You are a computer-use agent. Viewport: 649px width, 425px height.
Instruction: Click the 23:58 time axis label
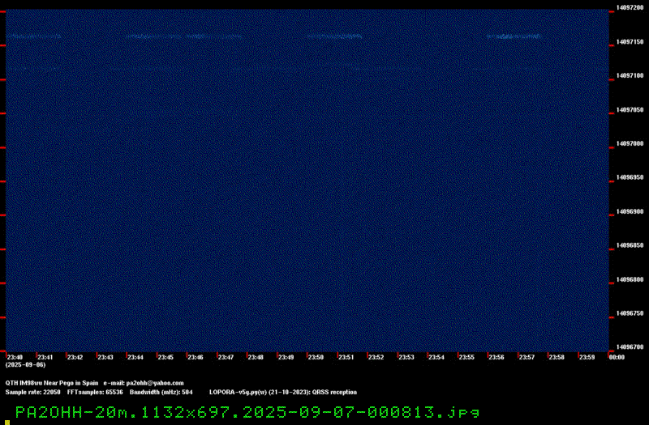[x=557, y=357]
